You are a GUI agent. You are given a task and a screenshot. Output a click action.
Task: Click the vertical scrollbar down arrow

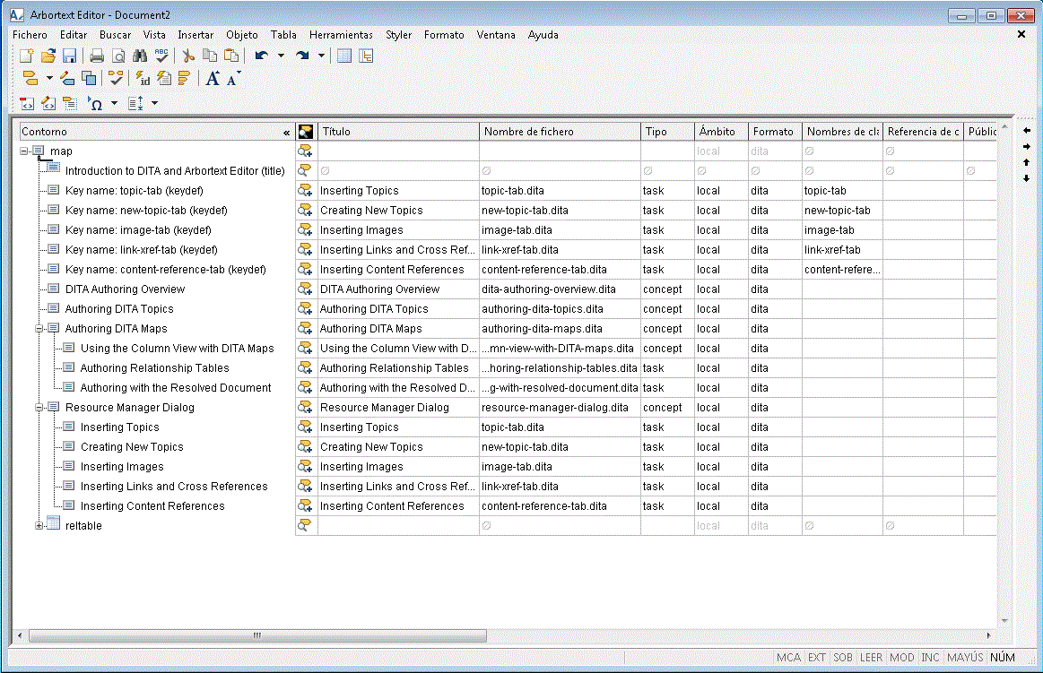tap(1004, 620)
